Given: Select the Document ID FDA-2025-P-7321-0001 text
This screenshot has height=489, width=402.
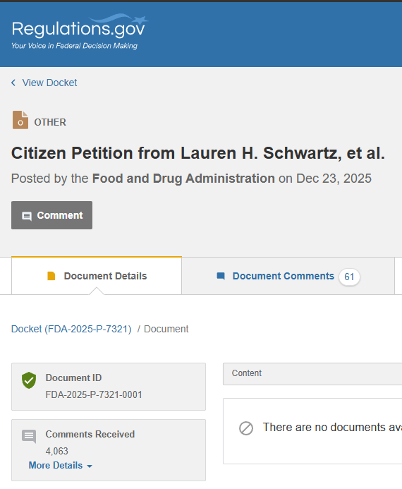Looking at the screenshot, I should [94, 395].
